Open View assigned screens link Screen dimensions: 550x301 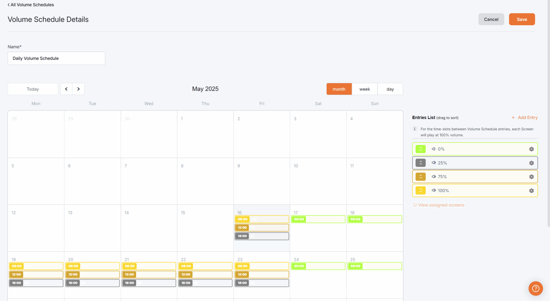pos(439,205)
